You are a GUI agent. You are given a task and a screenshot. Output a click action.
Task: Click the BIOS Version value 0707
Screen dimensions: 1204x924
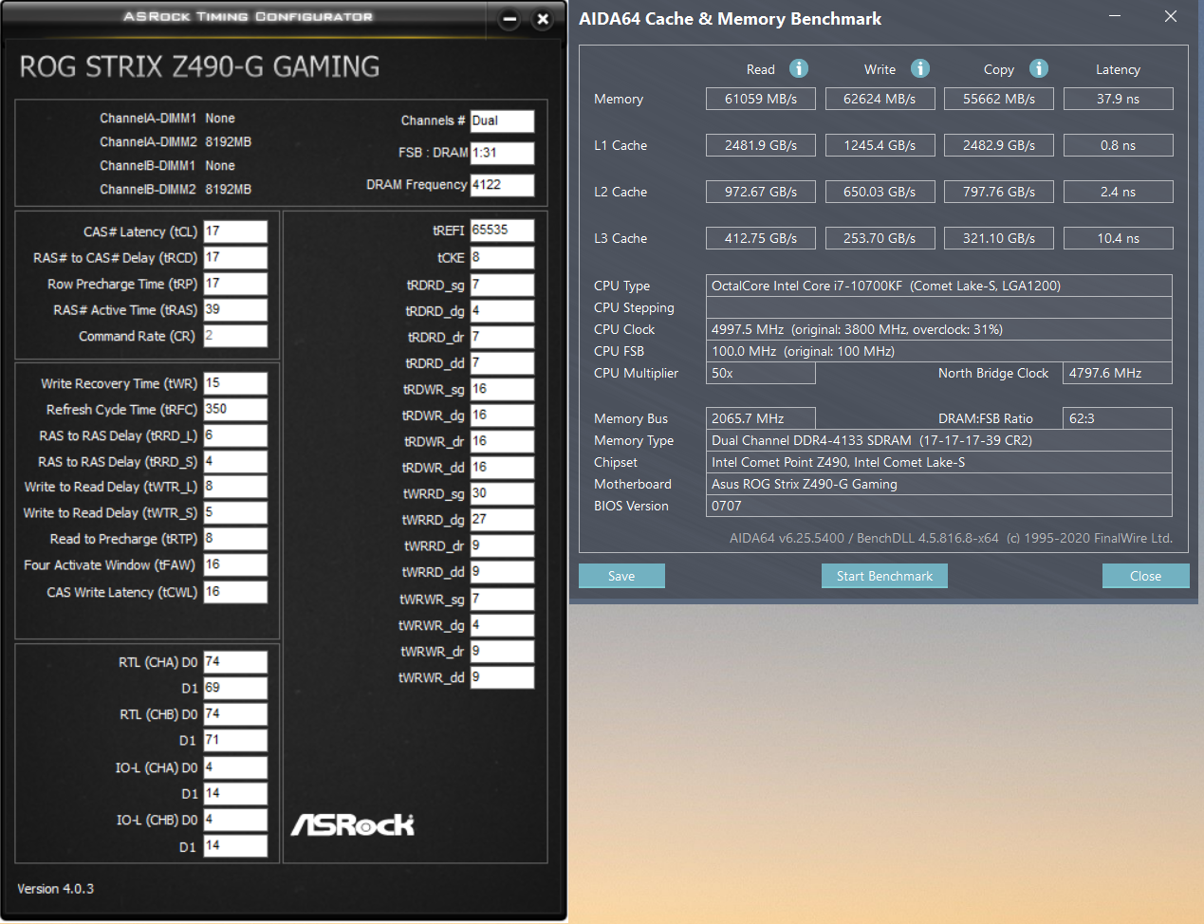939,506
